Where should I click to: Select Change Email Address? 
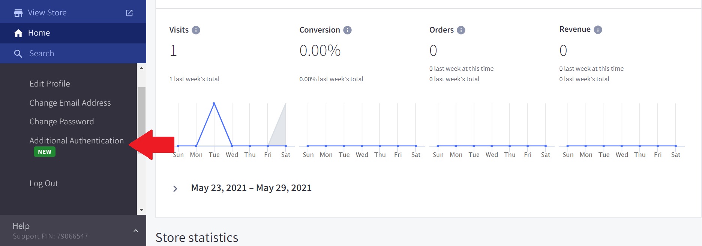pyautogui.click(x=70, y=103)
